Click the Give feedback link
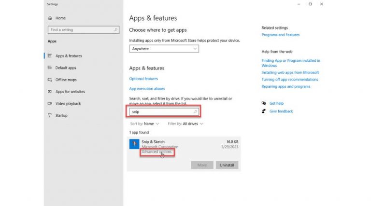 point(281,111)
